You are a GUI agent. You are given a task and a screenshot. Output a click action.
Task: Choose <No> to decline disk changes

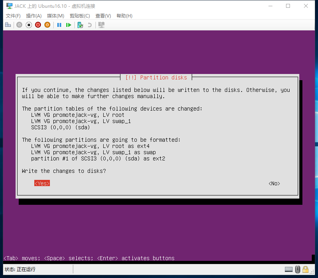click(x=274, y=183)
